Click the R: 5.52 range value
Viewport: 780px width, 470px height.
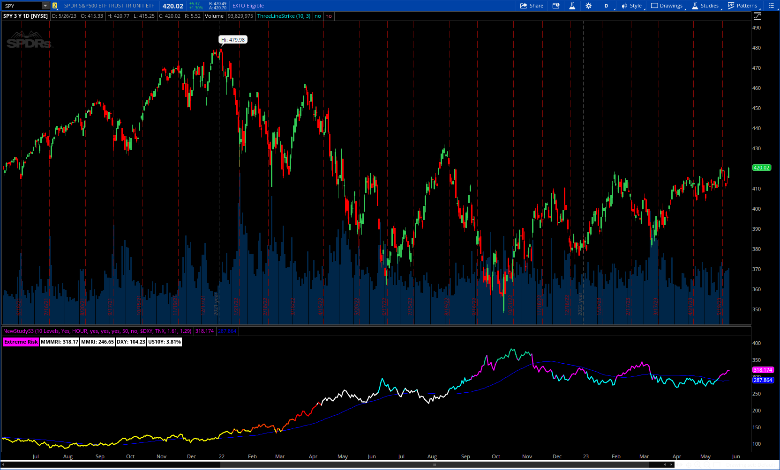[x=193, y=16]
